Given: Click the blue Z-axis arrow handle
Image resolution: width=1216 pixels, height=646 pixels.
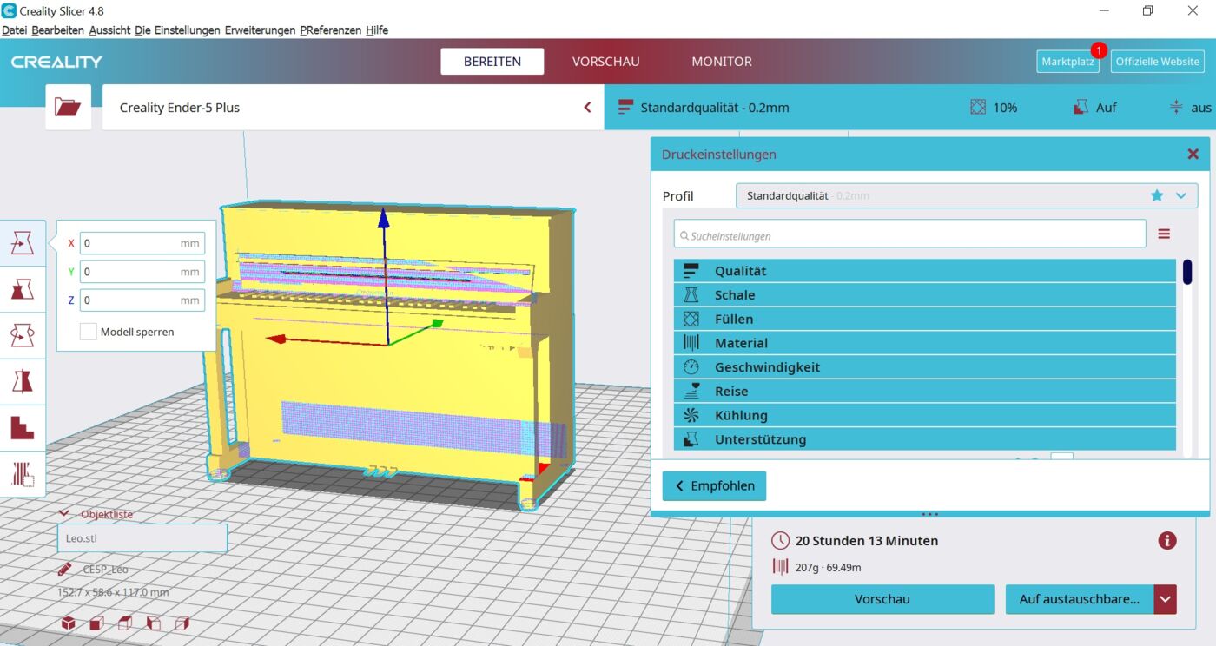Looking at the screenshot, I should point(383,217).
